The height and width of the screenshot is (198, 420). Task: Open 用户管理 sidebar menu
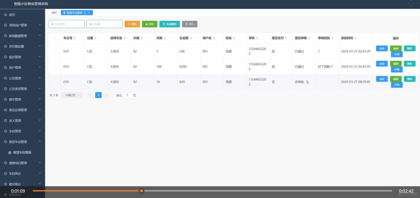pyautogui.click(x=22, y=68)
